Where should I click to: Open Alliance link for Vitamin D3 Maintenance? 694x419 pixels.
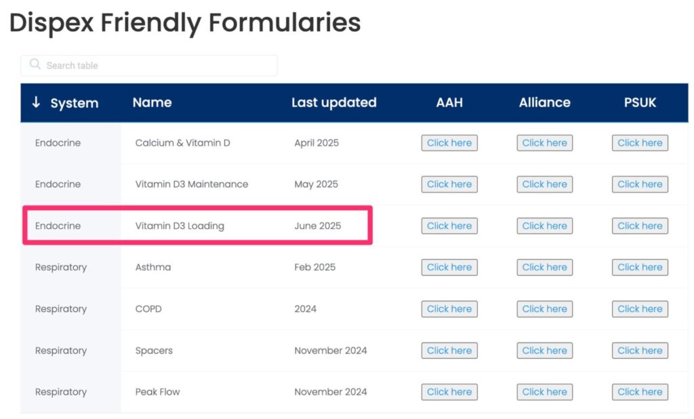[x=544, y=184]
